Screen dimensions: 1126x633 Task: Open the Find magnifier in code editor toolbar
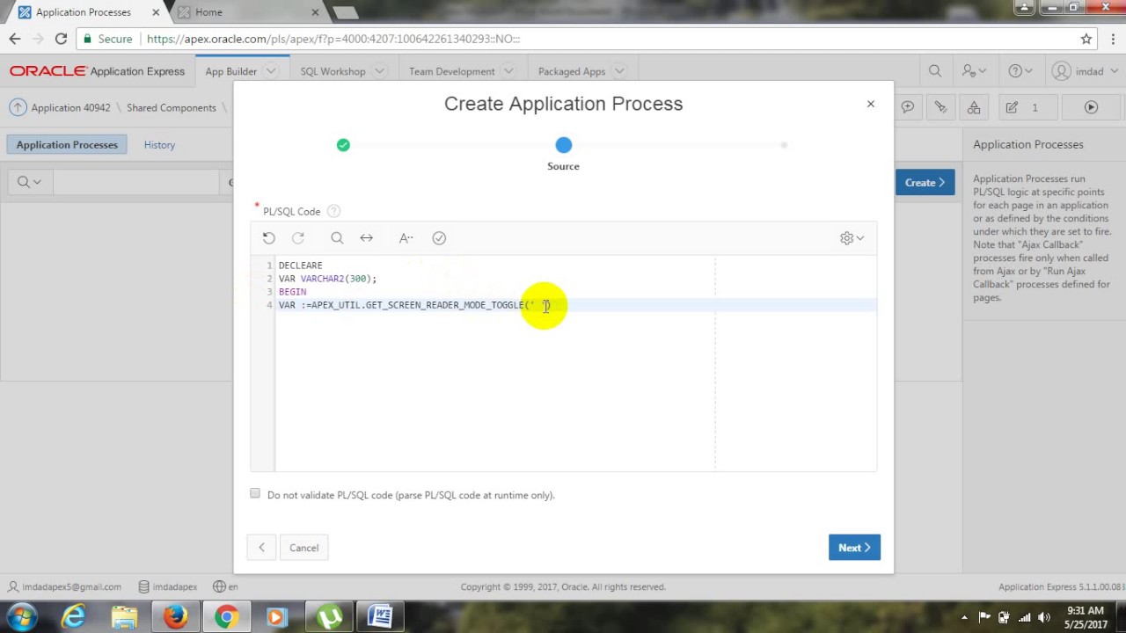(337, 238)
